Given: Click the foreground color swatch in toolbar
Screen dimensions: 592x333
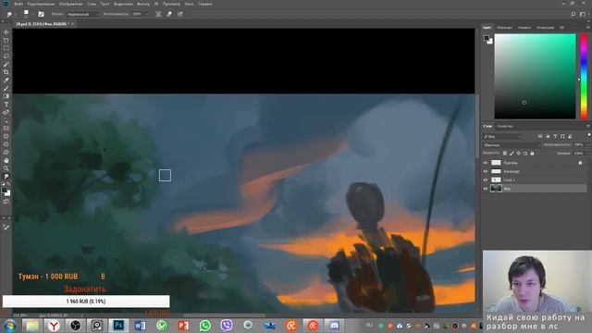Looking at the screenshot, I should 4,191.
